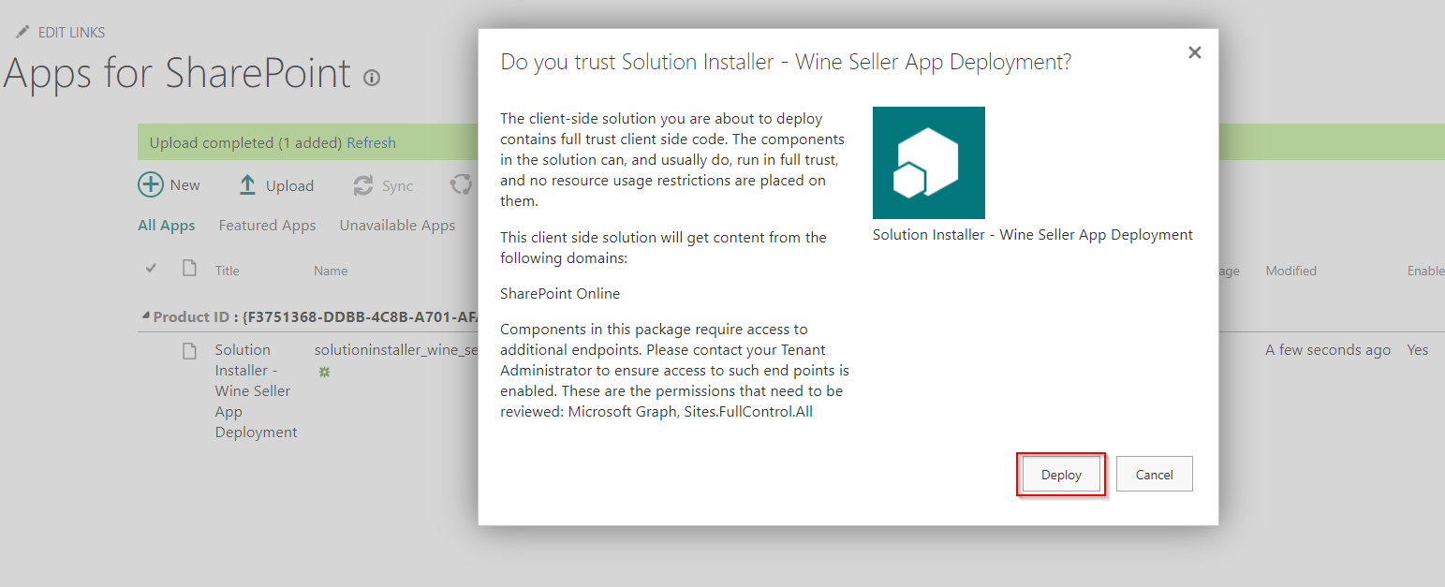Click 'SharePoint Online' domain text in dialog

point(560,294)
